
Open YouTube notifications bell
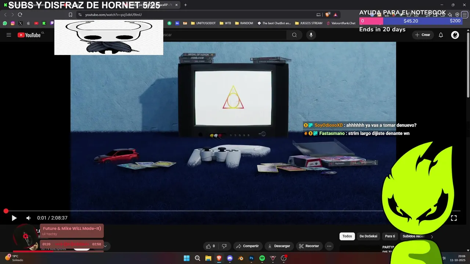[441, 35]
